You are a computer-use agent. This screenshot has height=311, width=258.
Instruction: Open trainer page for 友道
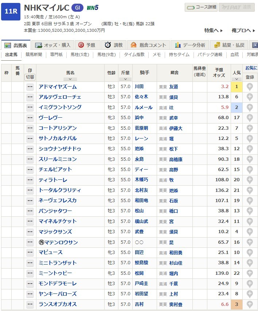(x=173, y=87)
